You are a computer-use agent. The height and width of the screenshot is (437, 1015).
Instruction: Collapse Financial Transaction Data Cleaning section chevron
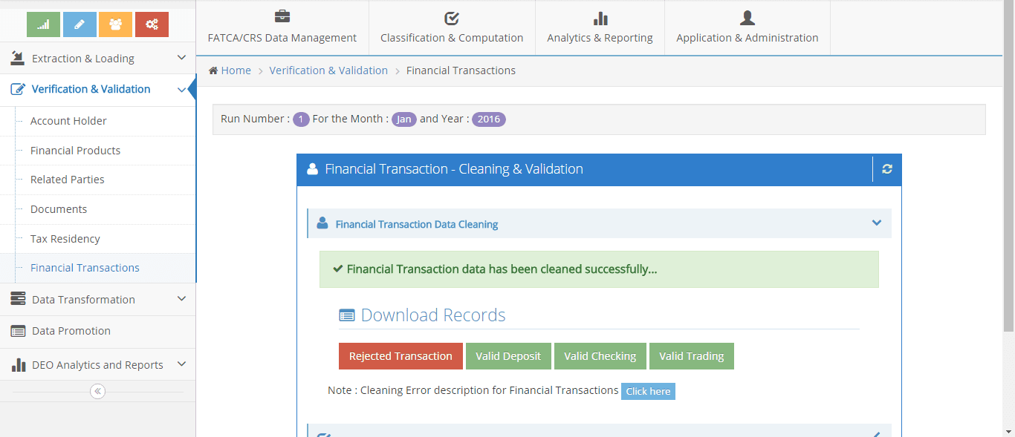pyautogui.click(x=877, y=223)
